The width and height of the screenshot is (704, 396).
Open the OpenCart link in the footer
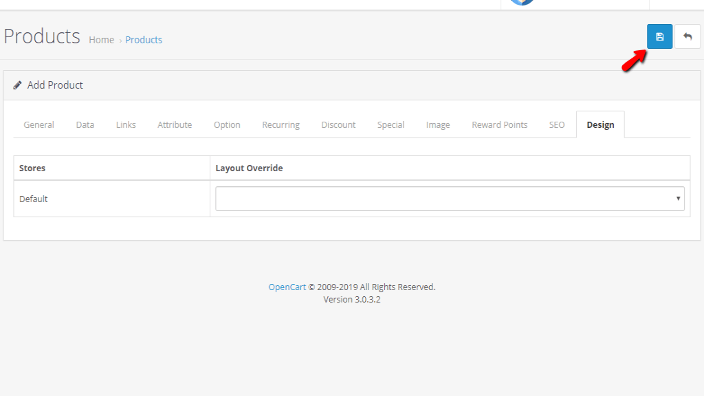pos(287,287)
